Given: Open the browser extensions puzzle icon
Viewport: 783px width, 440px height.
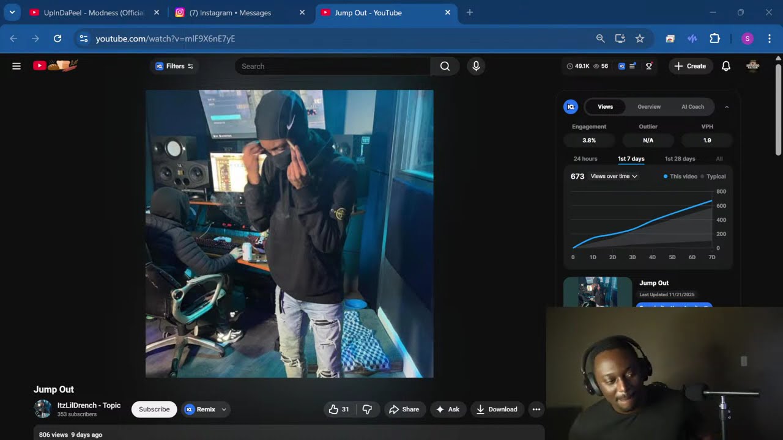Looking at the screenshot, I should point(714,38).
